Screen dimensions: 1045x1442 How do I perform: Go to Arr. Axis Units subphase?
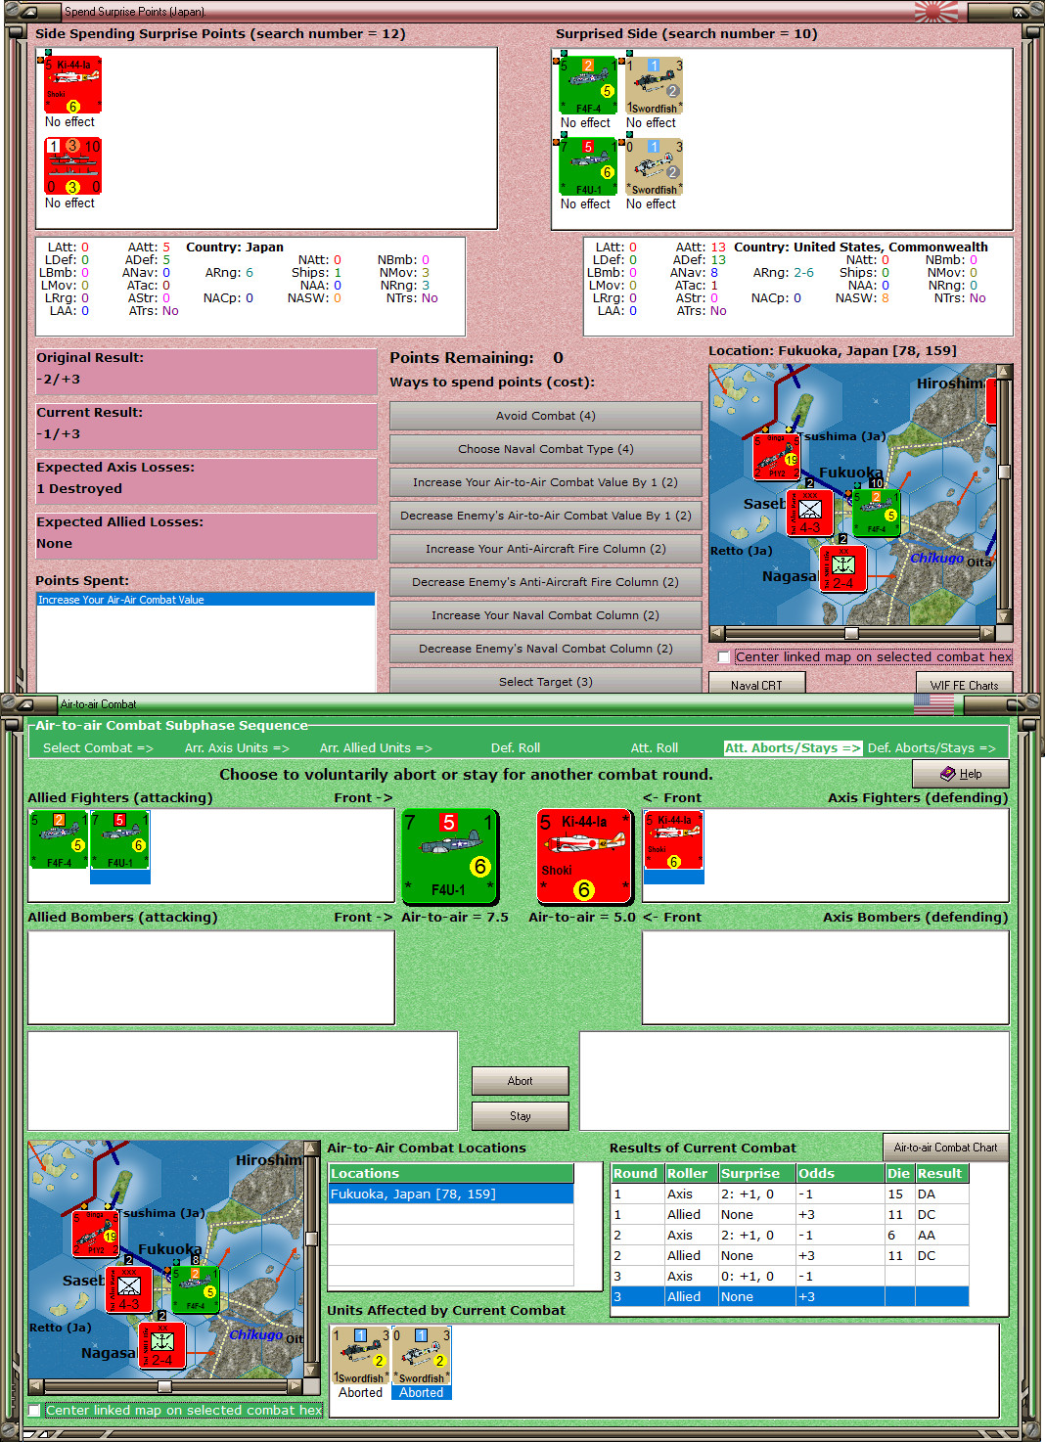click(x=237, y=747)
